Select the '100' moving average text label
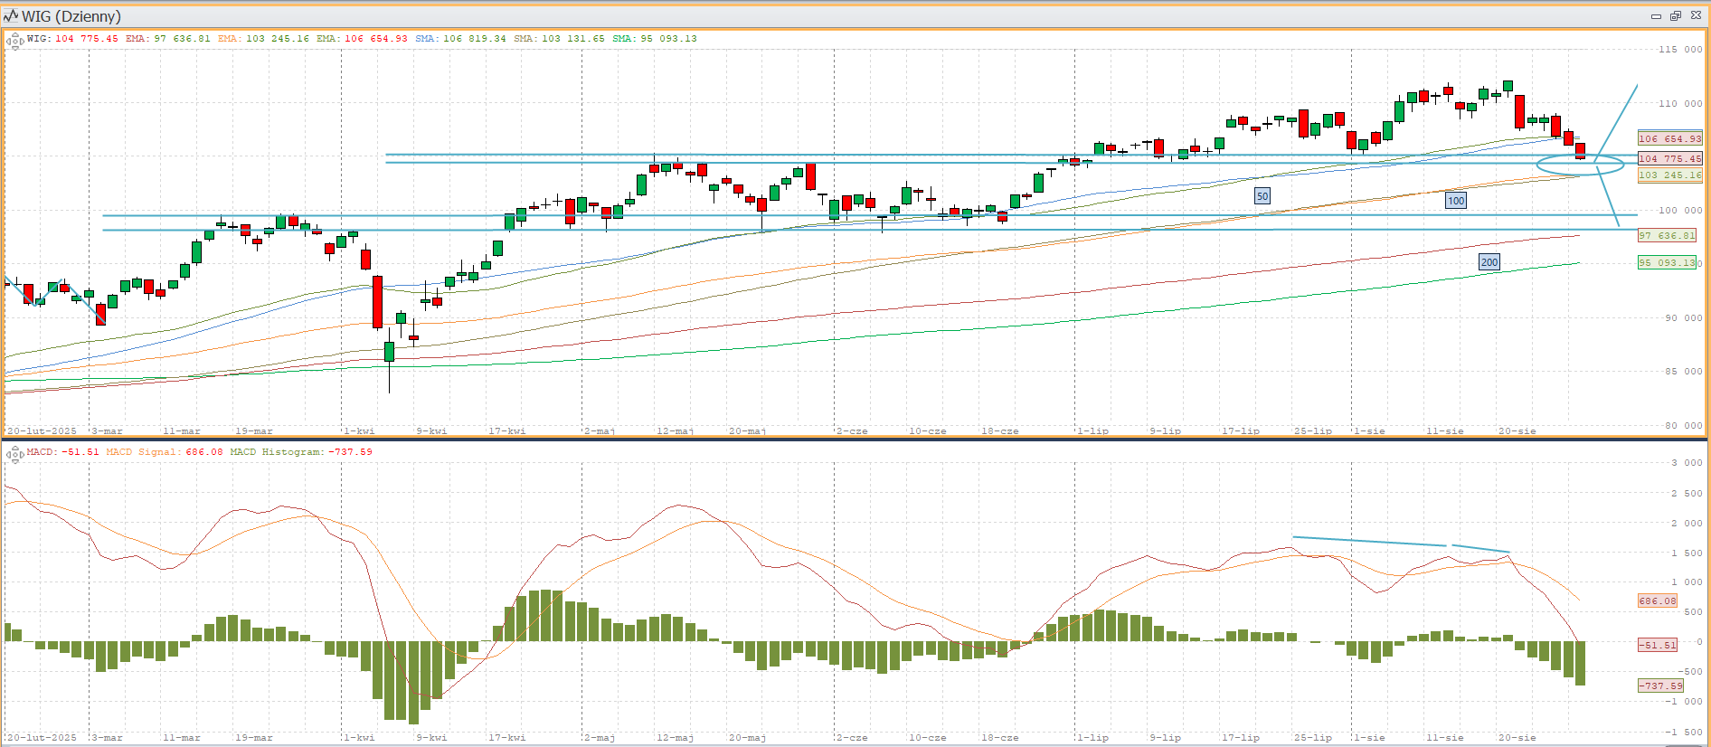Image resolution: width=1711 pixels, height=747 pixels. (x=1456, y=201)
